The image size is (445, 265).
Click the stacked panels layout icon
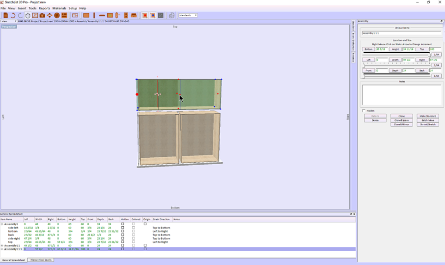click(64, 15)
